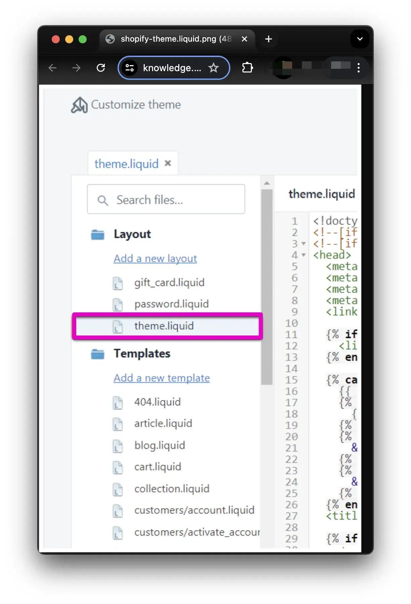Reload the page with the refresh icon
Viewport: 411px width, 604px height.
pyautogui.click(x=101, y=68)
